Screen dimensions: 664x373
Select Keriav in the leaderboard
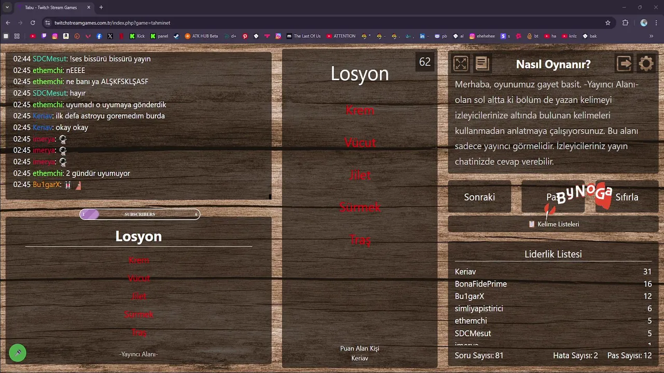pos(553,271)
